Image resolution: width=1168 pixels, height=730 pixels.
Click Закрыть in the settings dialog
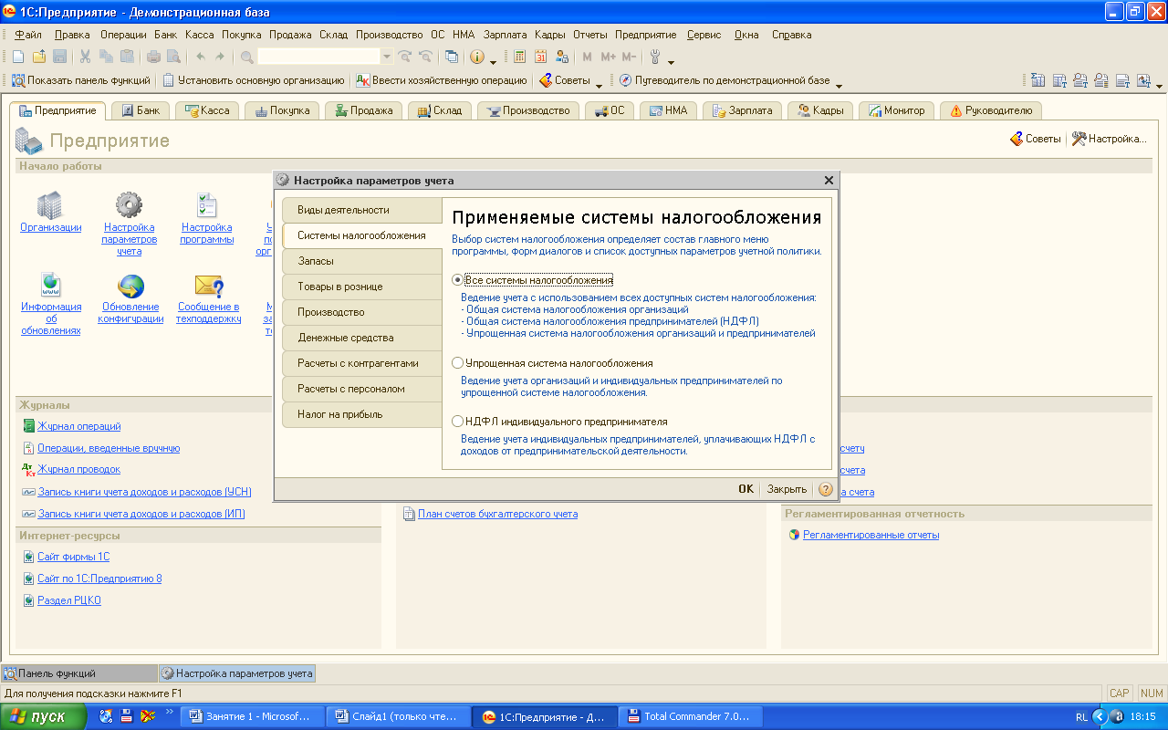(787, 489)
